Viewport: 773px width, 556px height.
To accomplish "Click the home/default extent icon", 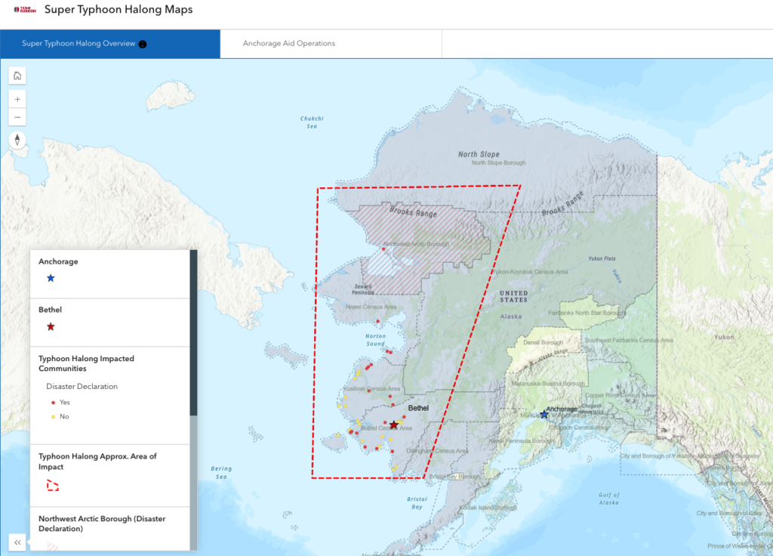I will [x=17, y=76].
